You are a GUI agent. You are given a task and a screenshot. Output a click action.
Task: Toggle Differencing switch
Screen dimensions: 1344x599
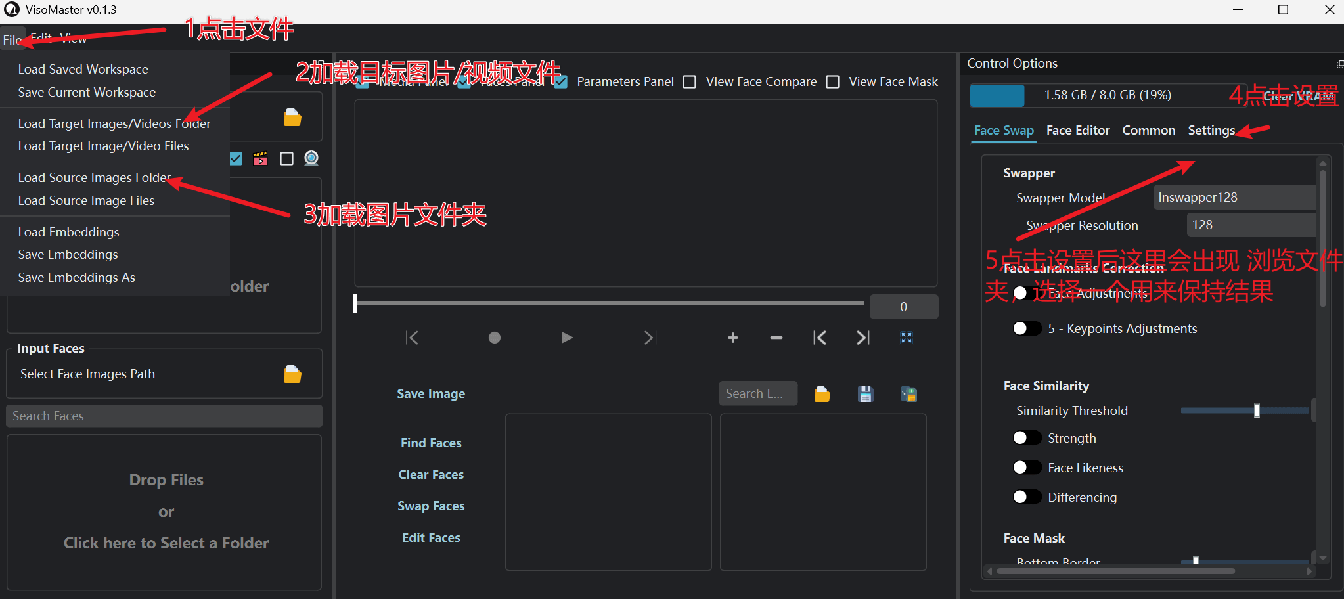click(1027, 497)
